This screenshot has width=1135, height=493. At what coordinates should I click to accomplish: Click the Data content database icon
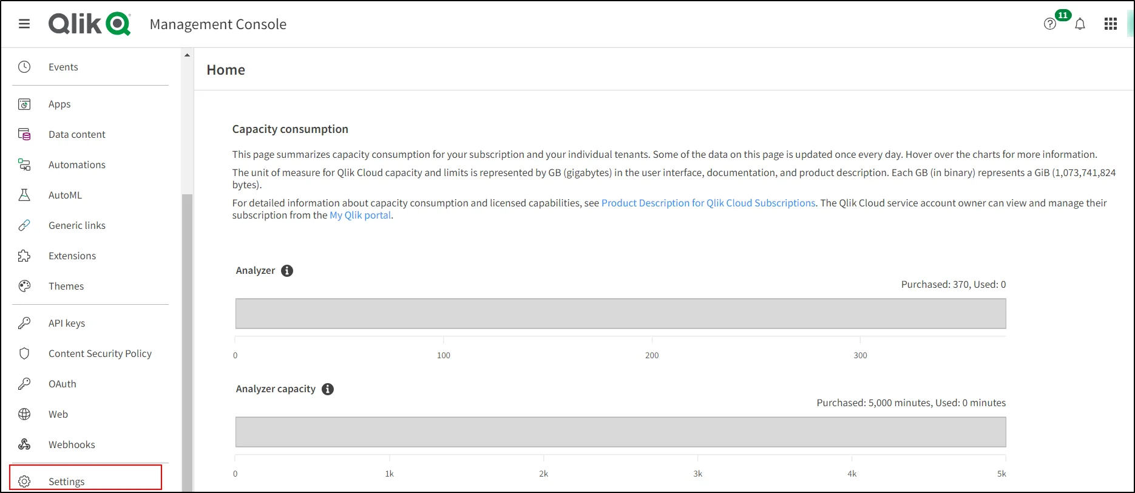click(24, 134)
